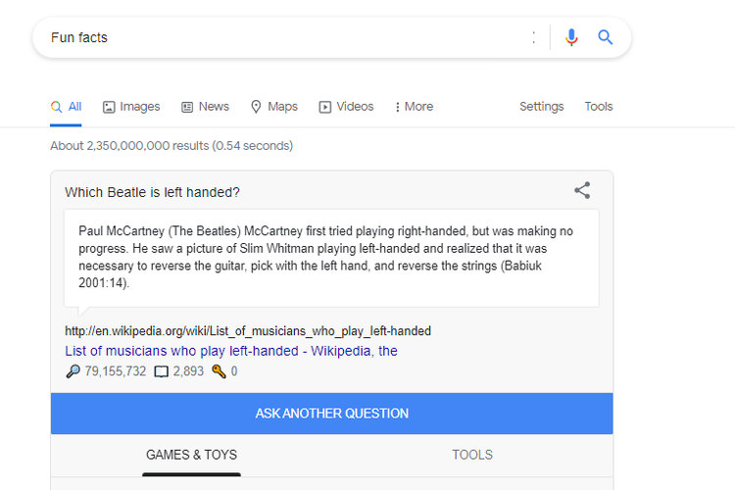Click the magnifier icon beside 79,155,732
The image size is (735, 490).
click(x=73, y=371)
